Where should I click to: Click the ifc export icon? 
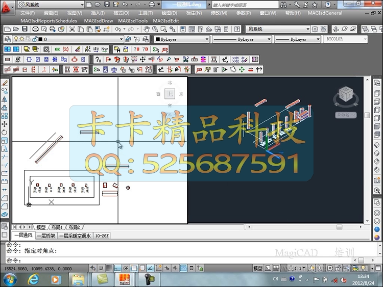pyautogui.click(x=96, y=49)
